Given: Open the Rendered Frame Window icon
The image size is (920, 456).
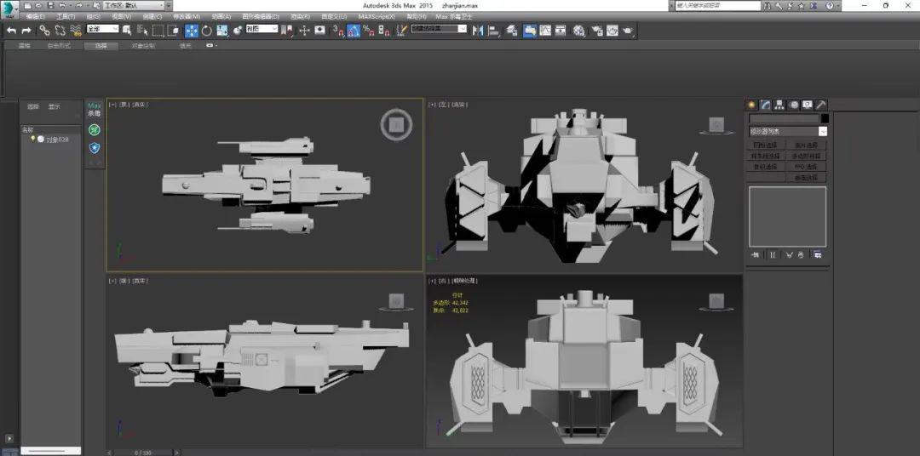Looking at the screenshot, I should (612, 31).
